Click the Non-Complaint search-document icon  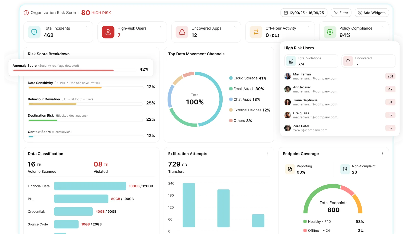tap(345, 169)
